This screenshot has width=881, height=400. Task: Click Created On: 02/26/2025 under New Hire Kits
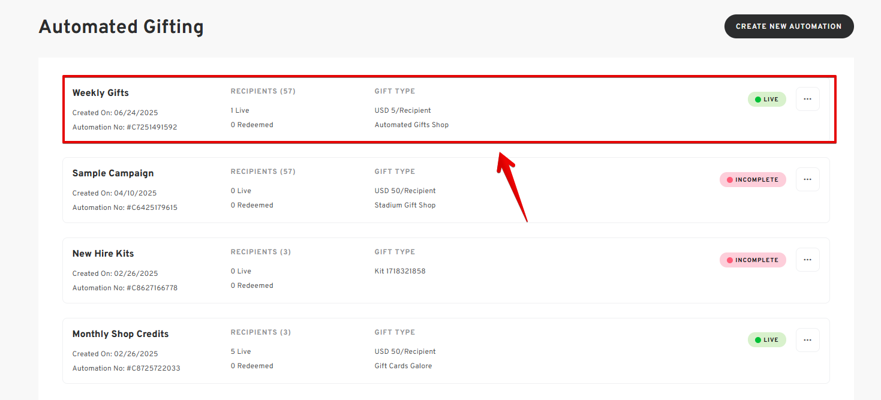click(x=115, y=273)
